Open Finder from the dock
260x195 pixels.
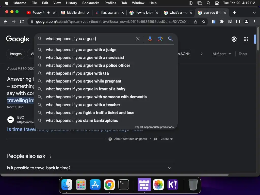pyautogui.click(x=67, y=185)
